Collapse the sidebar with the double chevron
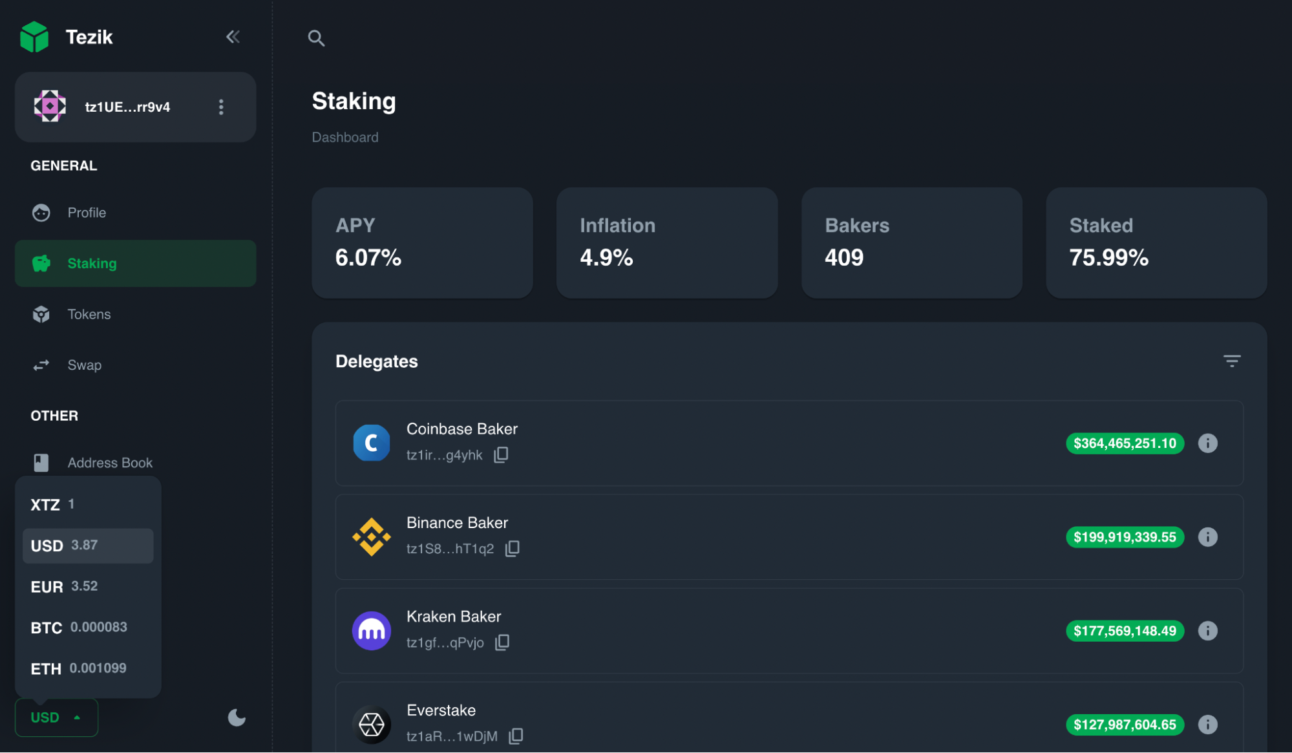 233,37
